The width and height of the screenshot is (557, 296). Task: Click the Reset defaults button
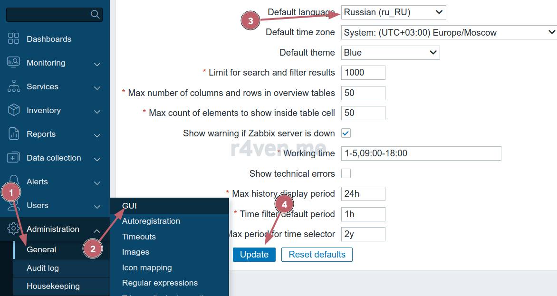tap(317, 255)
